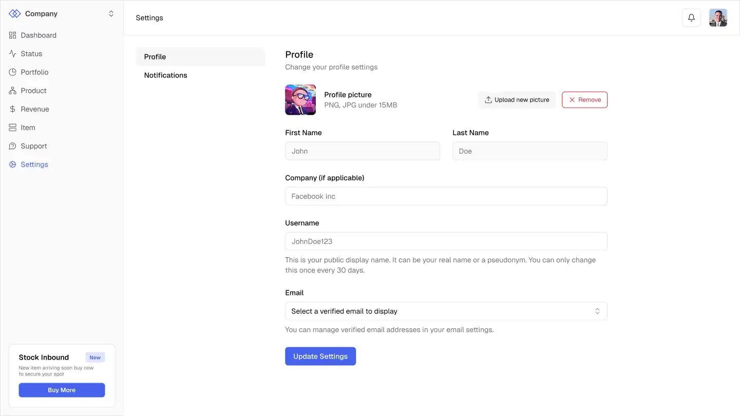Select the Revenue dollar icon

[13, 109]
